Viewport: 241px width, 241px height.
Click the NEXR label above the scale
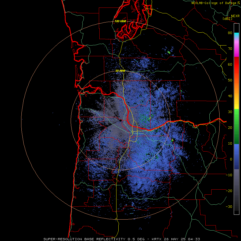pyautogui.click(x=235, y=16)
